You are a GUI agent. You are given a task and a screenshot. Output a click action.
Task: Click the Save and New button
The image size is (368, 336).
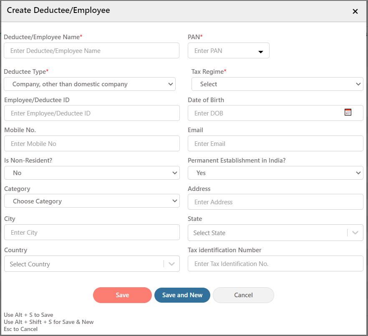pyautogui.click(x=182, y=295)
